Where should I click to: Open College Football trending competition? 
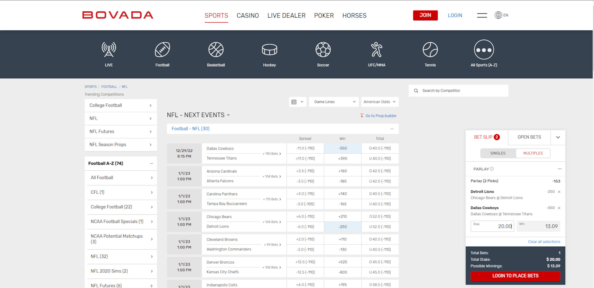point(121,105)
